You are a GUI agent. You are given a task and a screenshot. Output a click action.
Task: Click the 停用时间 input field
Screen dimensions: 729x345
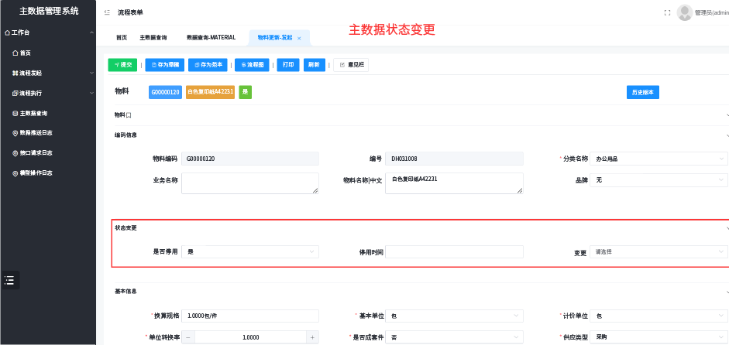tap(454, 251)
